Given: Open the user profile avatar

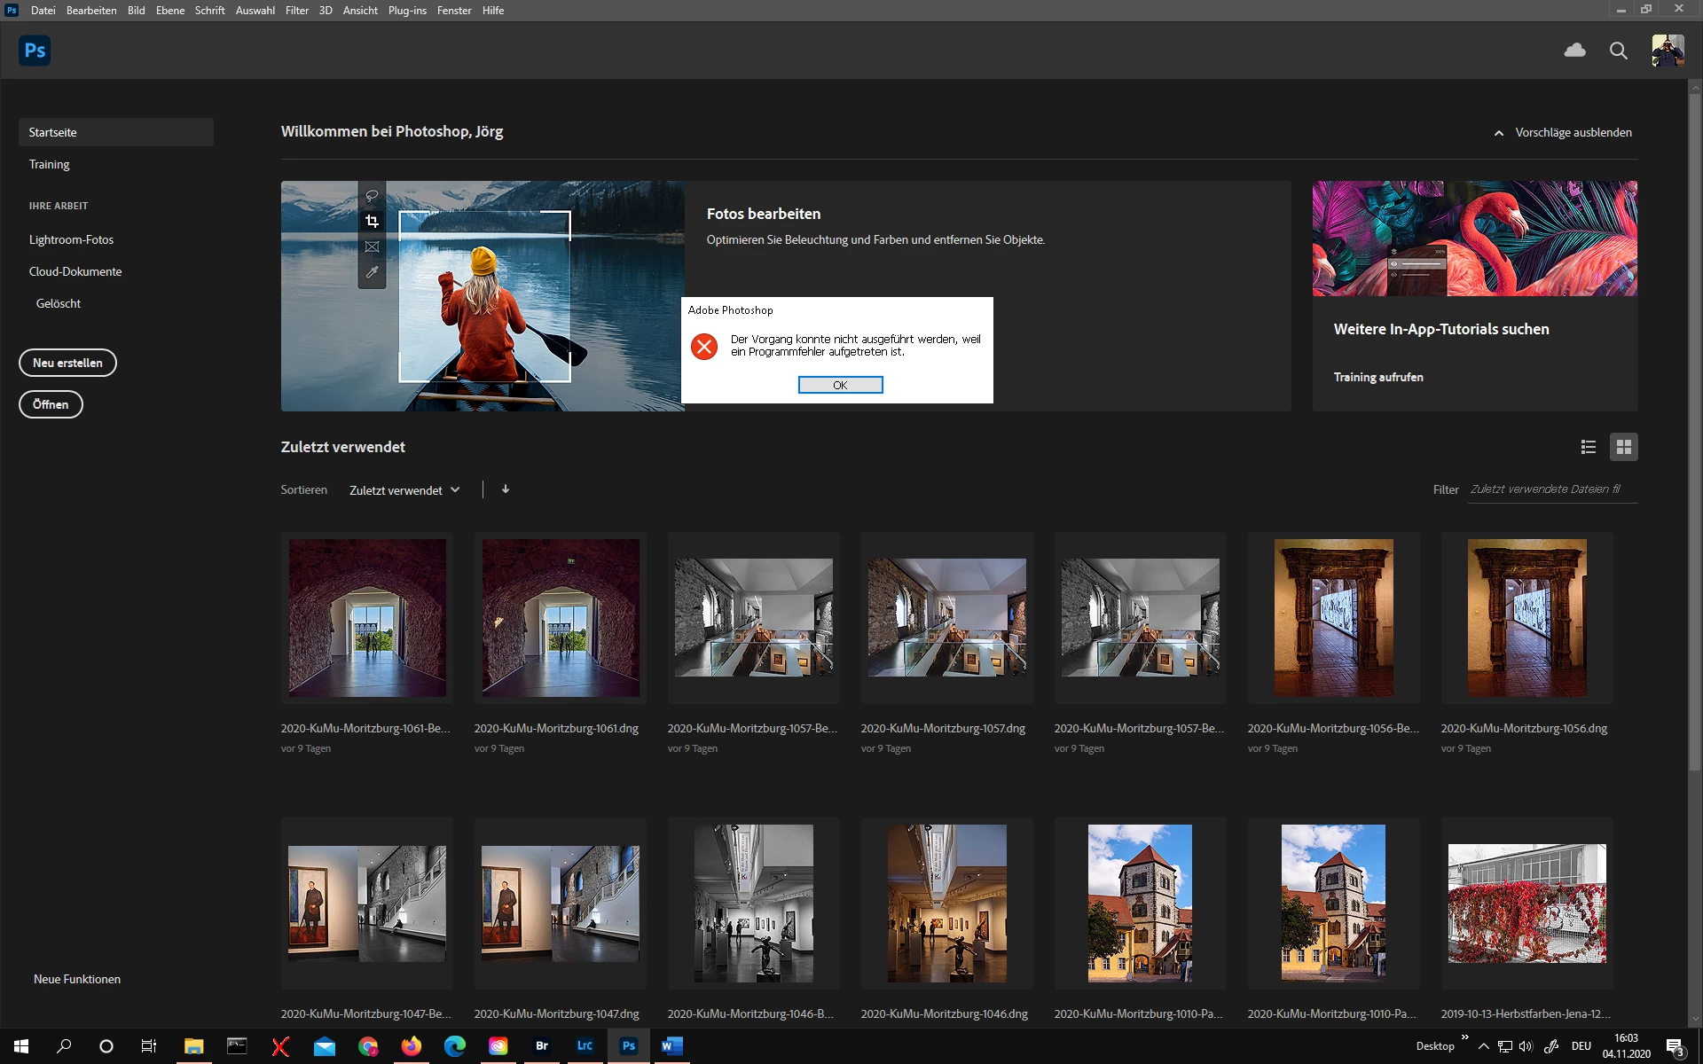Looking at the screenshot, I should click(1667, 51).
